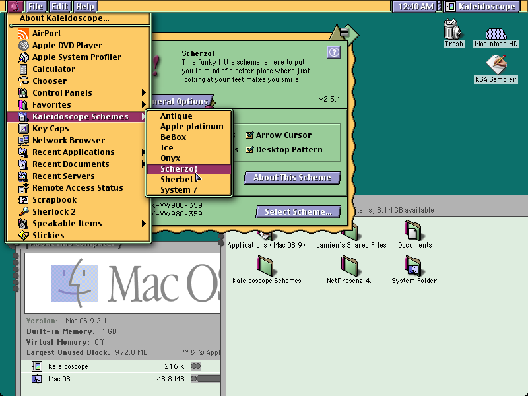Open the Kaleidoscope Schemes folder in Finder
This screenshot has width=528, height=396.
point(265,266)
